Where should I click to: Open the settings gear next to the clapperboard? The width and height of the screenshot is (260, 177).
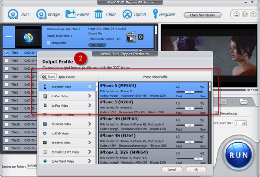(140, 37)
